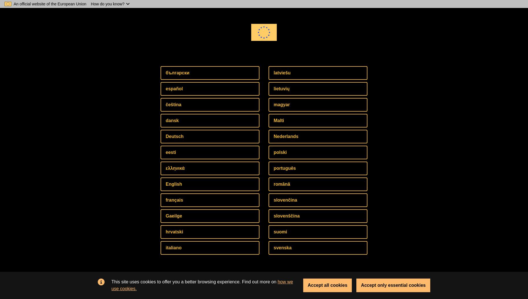
Task: Select hrvatski language option
Action: pos(210,232)
